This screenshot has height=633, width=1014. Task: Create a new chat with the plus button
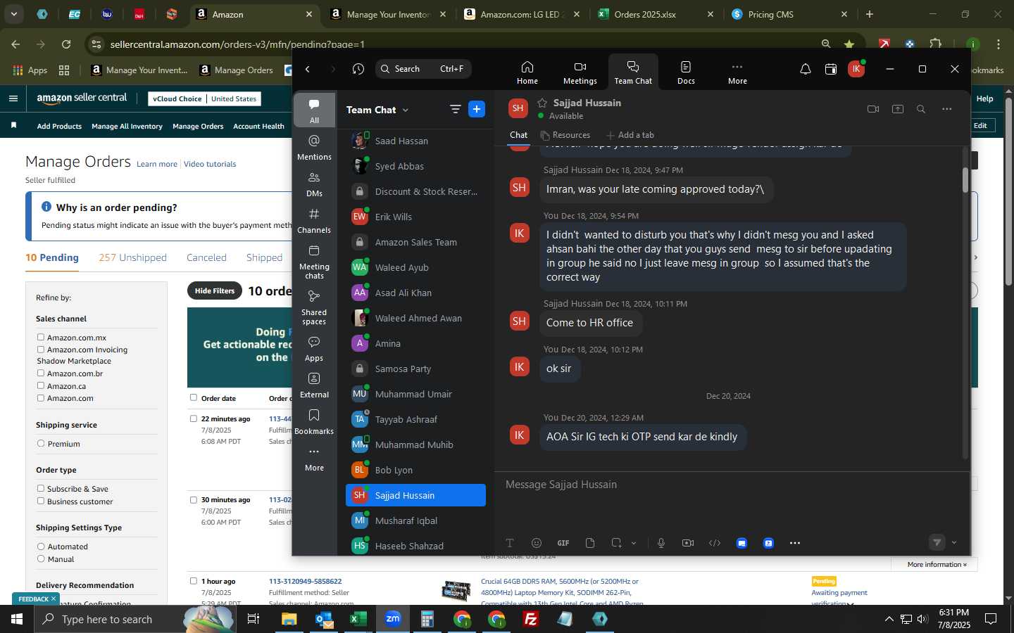tap(477, 109)
